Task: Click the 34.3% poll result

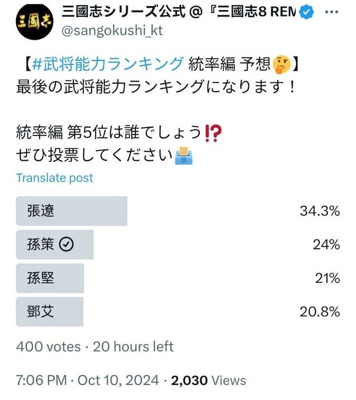Action: tap(319, 211)
